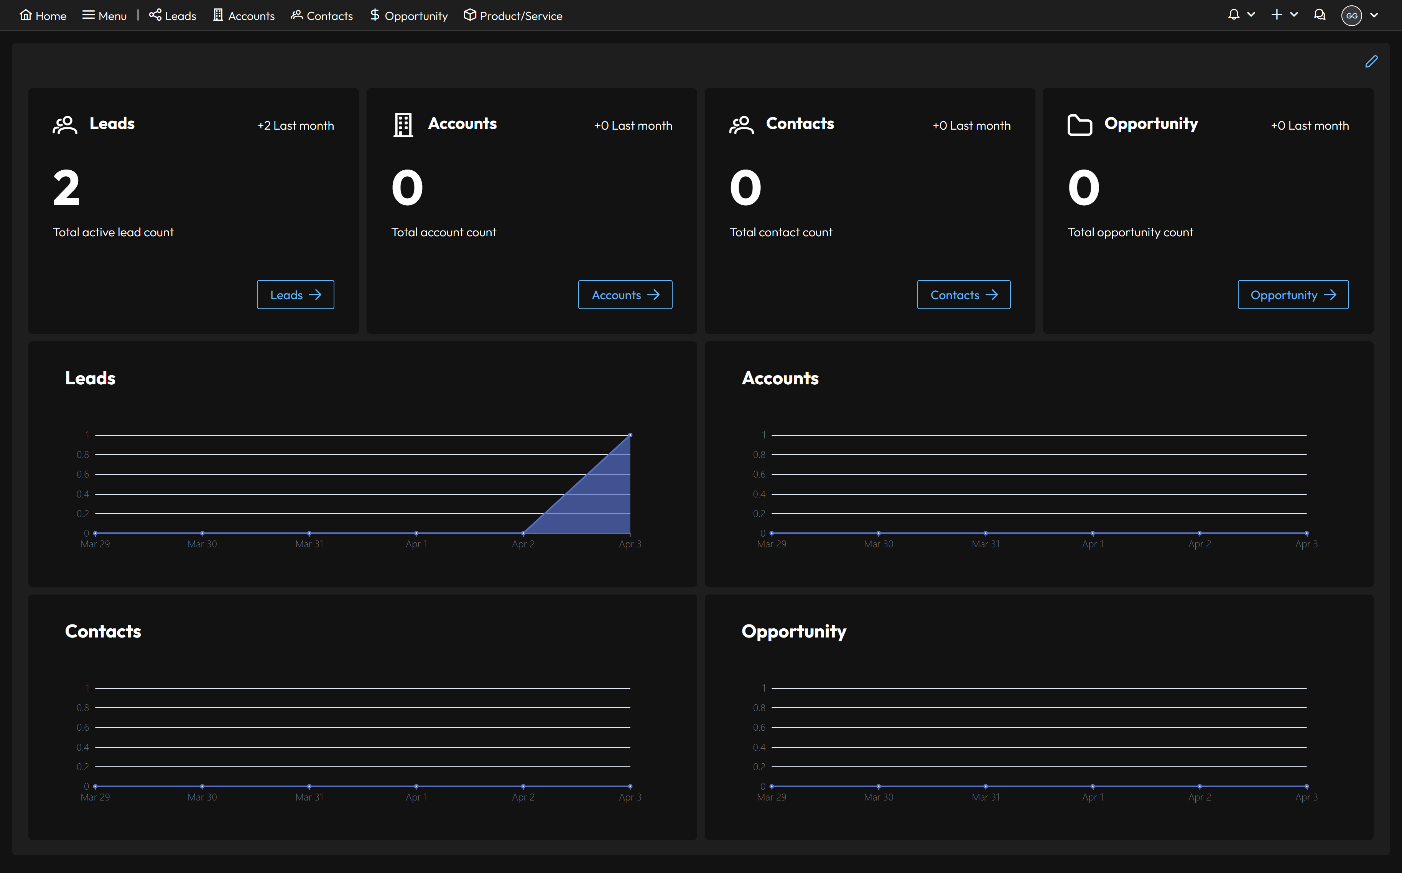
Task: Expand the user profile dropdown chevron
Action: click(x=1374, y=16)
